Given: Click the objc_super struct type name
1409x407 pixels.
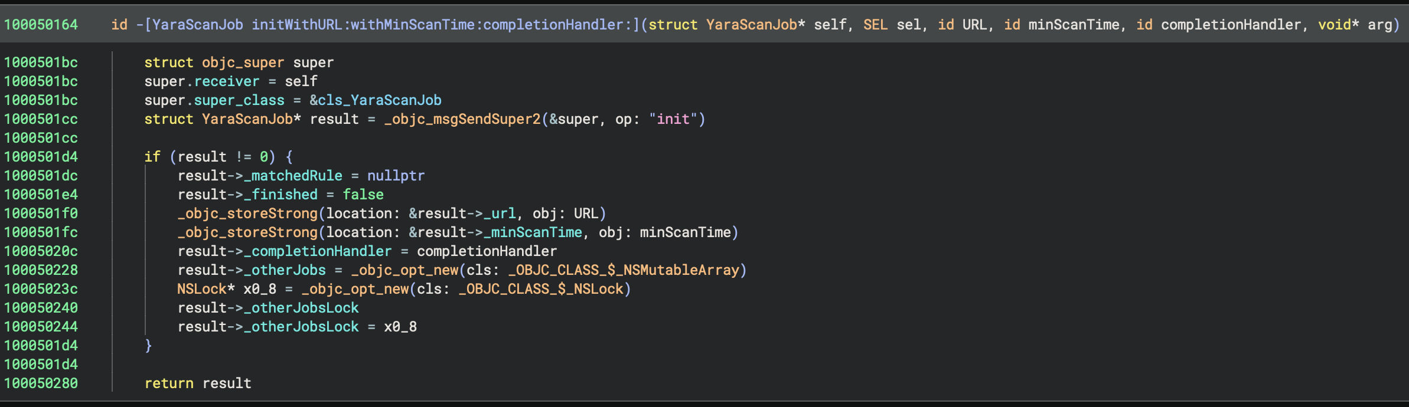Looking at the screenshot, I should pyautogui.click(x=243, y=63).
